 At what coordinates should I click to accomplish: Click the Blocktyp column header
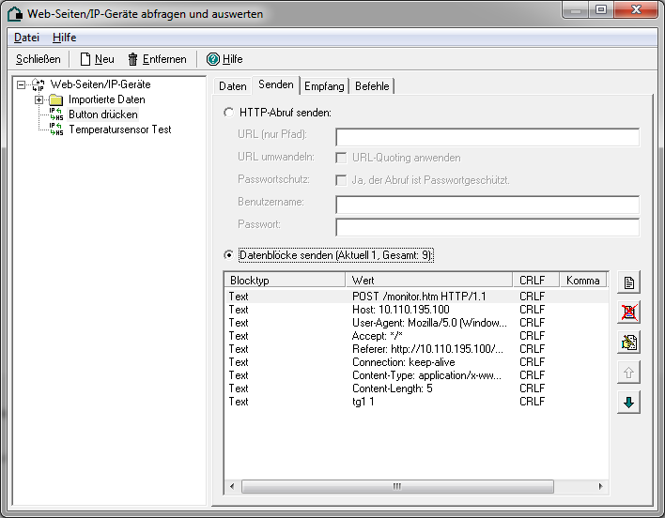point(285,281)
